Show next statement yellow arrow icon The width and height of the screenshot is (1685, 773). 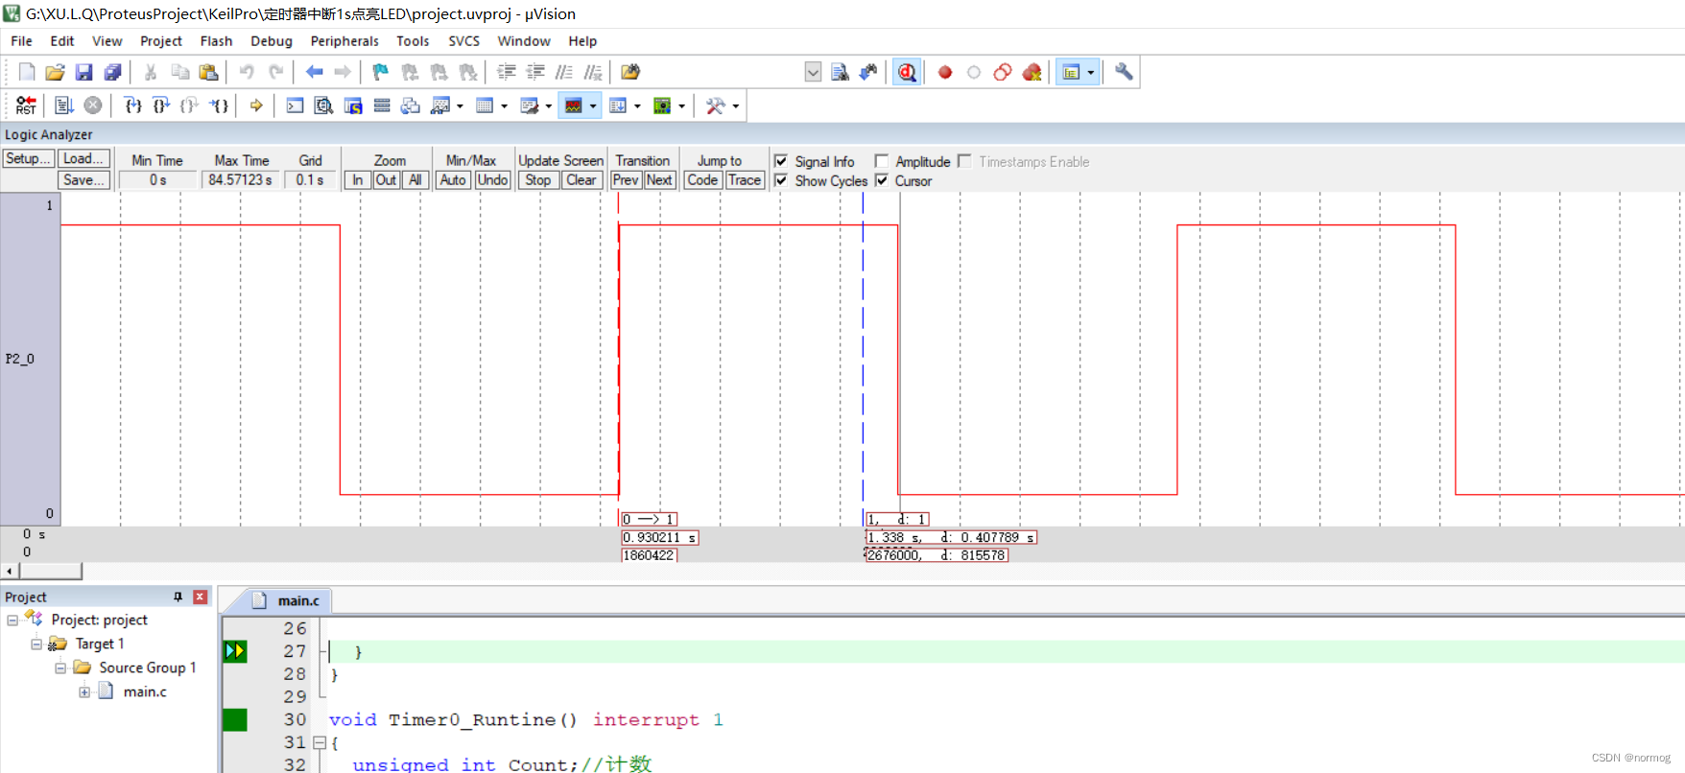[256, 105]
